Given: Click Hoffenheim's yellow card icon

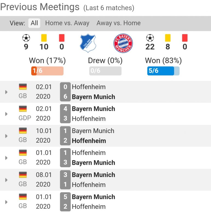Looking at the screenshot, I should tap(44, 38).
